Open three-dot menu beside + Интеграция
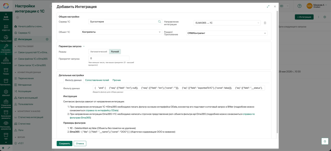Image resolution: width=331 pixels, height=151 pixels. point(318,17)
